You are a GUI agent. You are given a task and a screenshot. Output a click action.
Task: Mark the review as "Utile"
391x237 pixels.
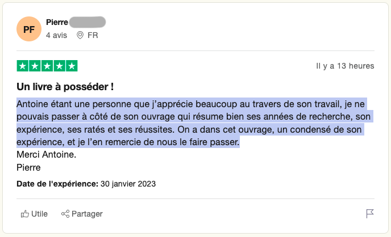tap(39, 214)
